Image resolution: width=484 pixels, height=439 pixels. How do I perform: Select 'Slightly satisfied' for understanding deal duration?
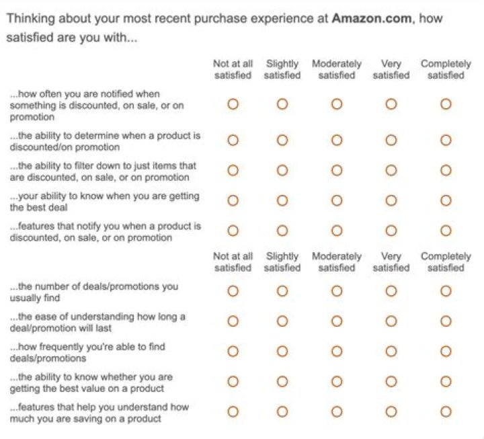282,321
